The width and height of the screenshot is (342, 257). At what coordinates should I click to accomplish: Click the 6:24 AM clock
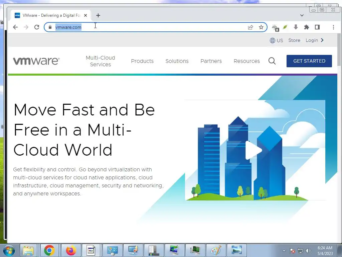(325, 248)
